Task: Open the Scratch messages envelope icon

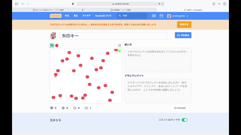Action: [154, 16]
